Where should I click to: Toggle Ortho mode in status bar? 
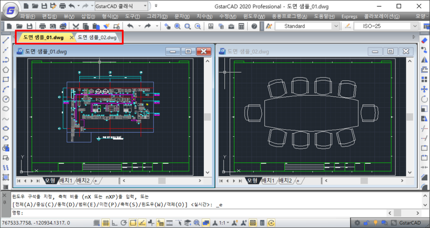coord(114,223)
